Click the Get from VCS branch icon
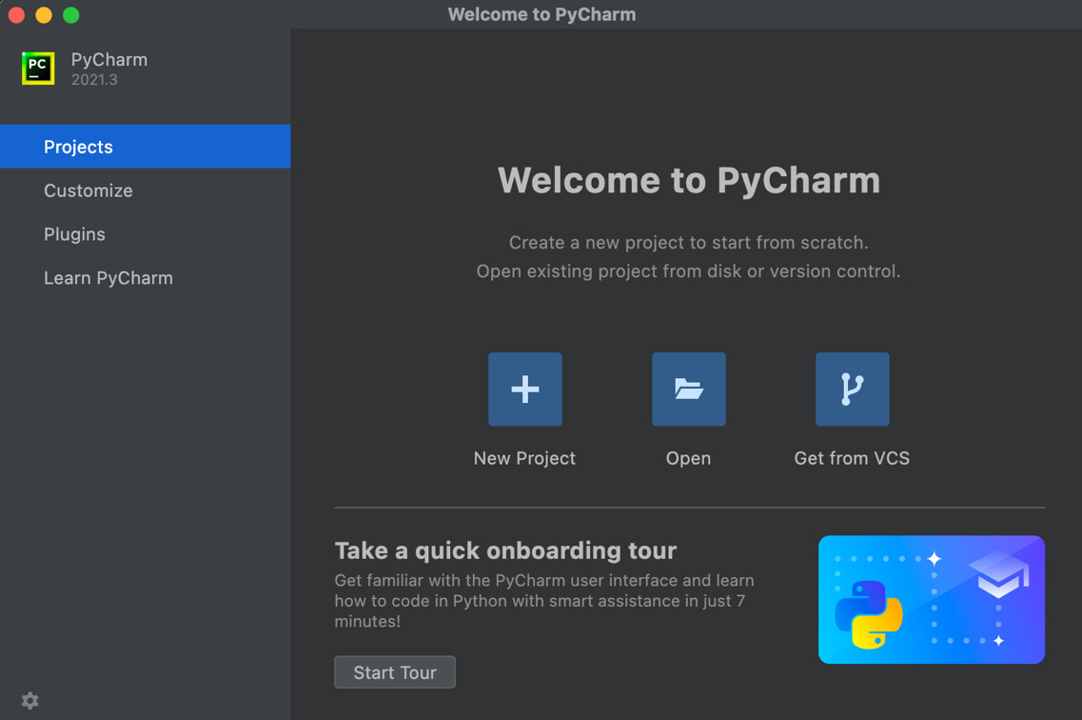Viewport: 1082px width, 720px height. 853,390
